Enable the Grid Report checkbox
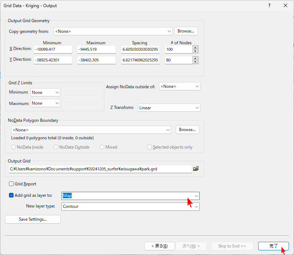 pyautogui.click(x=11, y=184)
